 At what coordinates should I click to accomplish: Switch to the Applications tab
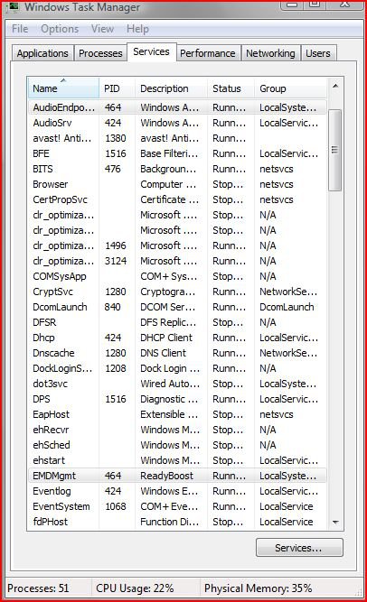42,53
